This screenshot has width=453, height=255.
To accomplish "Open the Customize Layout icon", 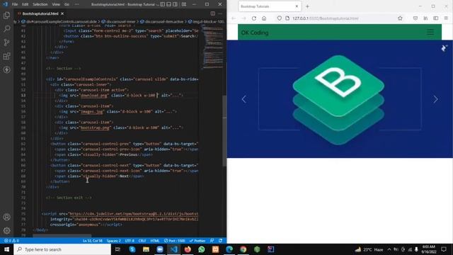I will coord(184,4).
